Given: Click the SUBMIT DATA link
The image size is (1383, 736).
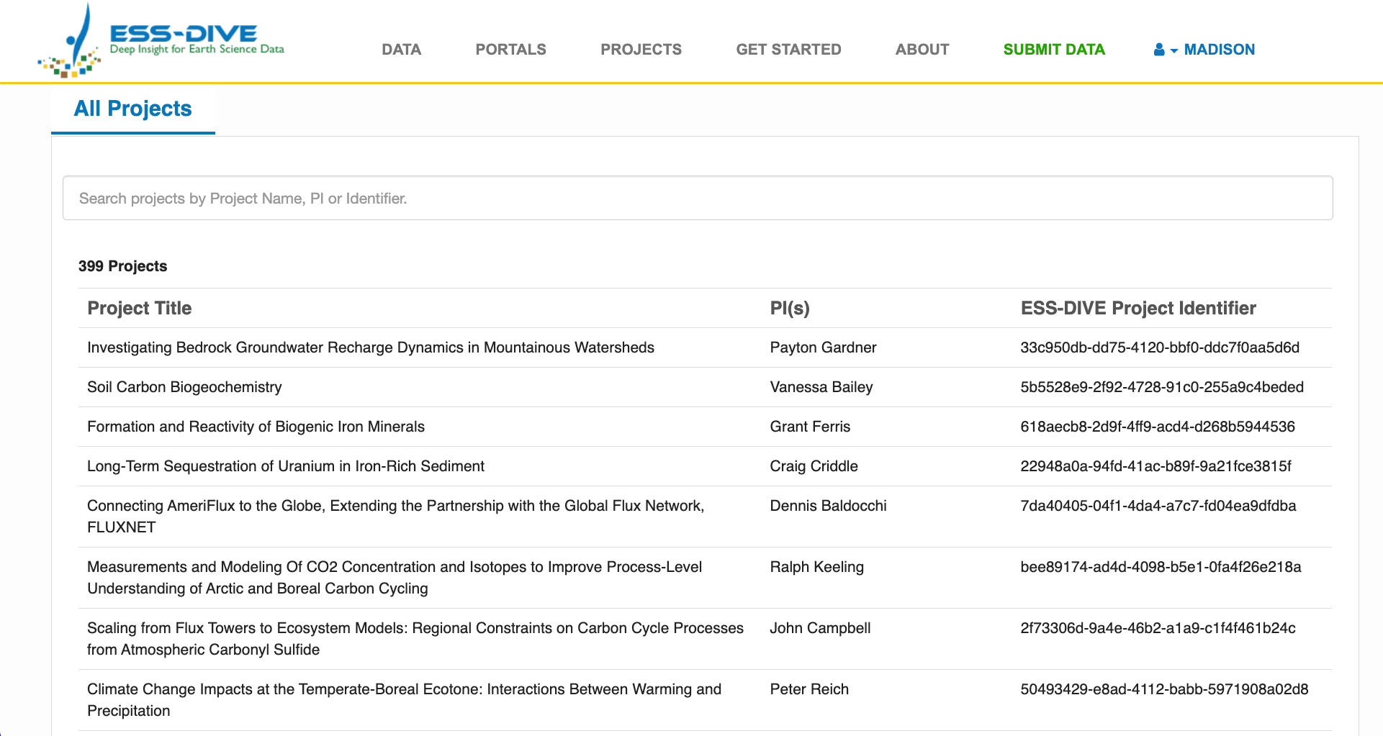Looking at the screenshot, I should tap(1053, 50).
